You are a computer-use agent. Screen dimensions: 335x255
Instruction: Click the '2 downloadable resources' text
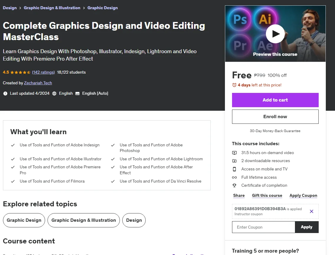(266, 161)
